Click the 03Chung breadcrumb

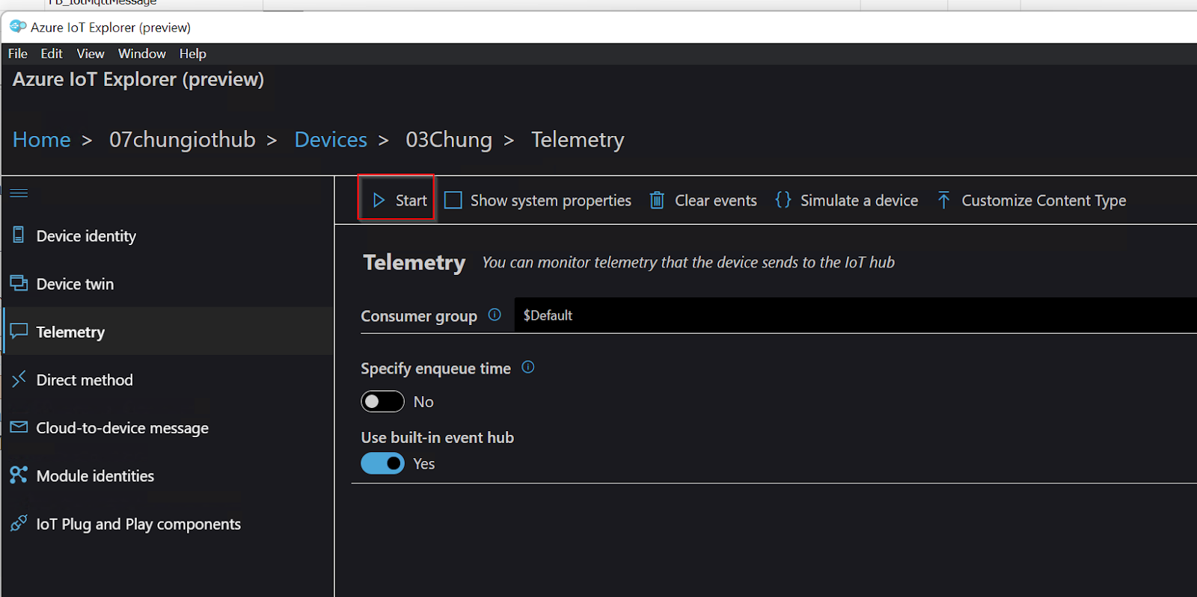(x=449, y=140)
